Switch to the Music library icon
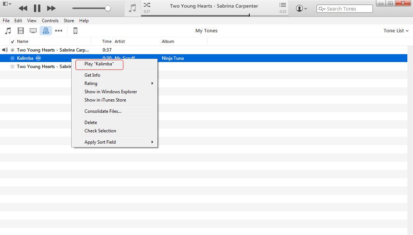This screenshot has height=235, width=413. [8, 31]
